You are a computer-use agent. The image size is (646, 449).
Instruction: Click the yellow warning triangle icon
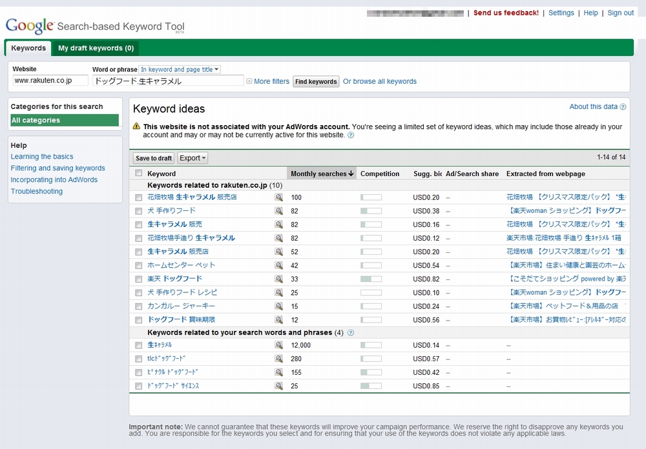click(137, 126)
